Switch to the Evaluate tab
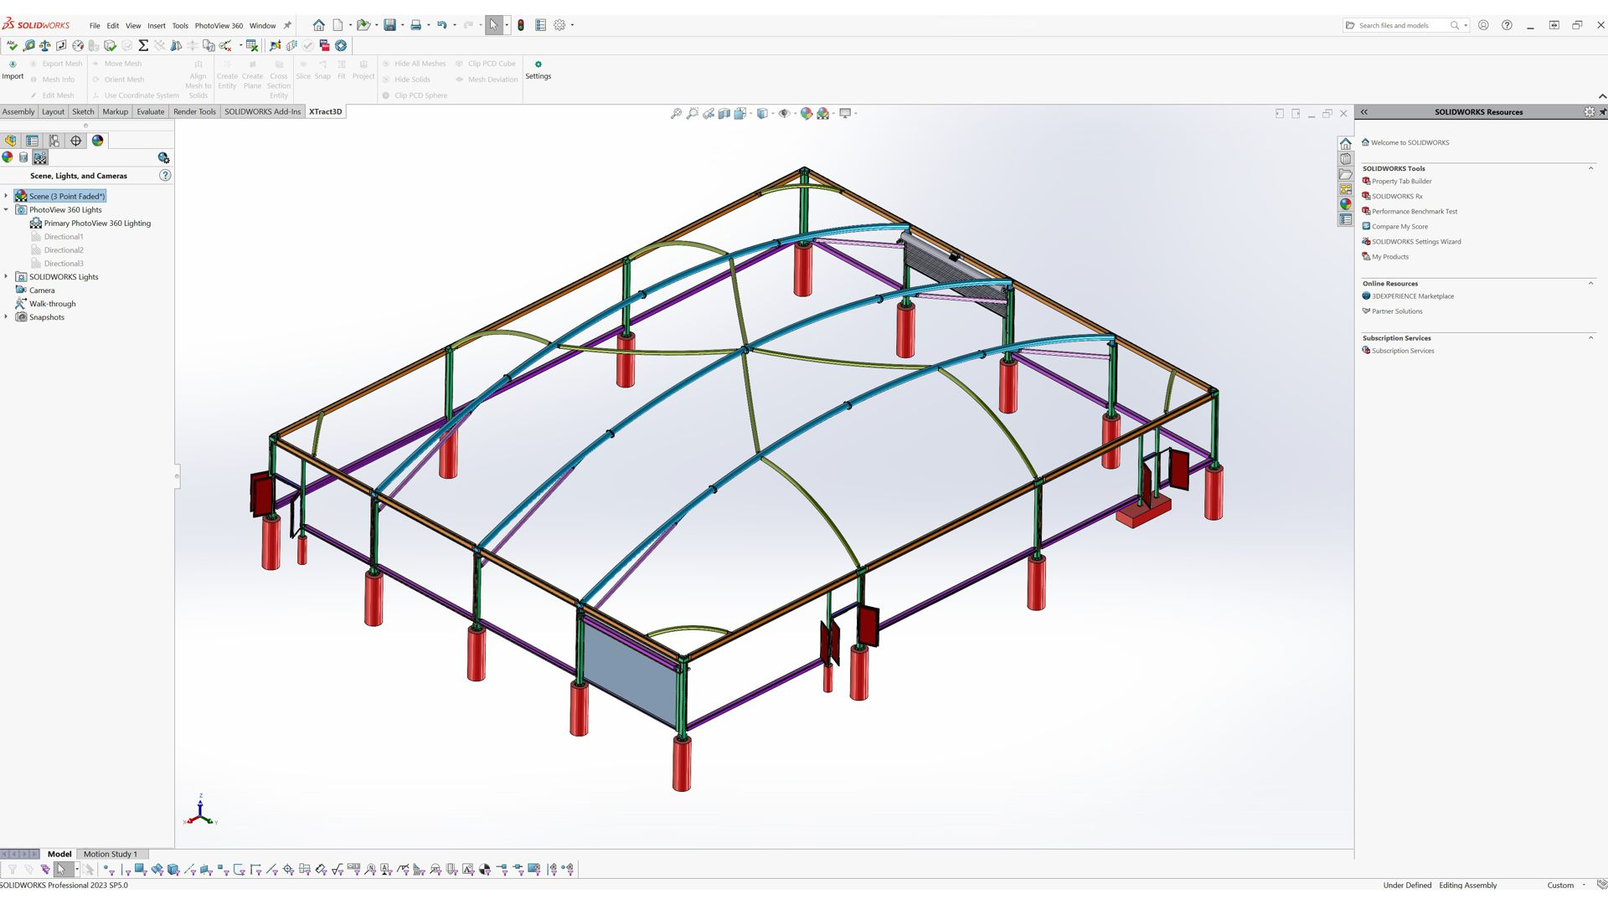 pos(151,111)
